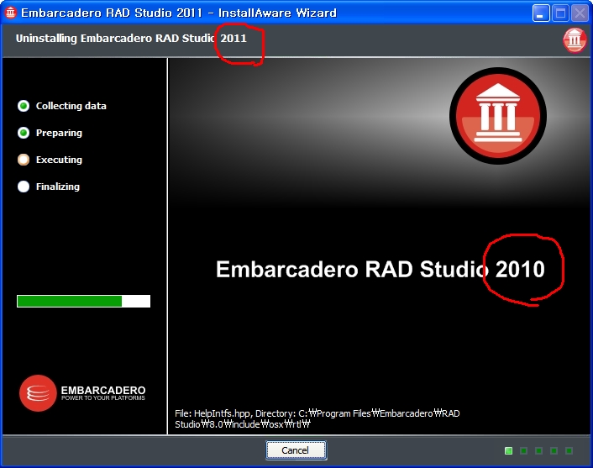Click the Embarcadero RAD Studio 2010 heading

380,270
